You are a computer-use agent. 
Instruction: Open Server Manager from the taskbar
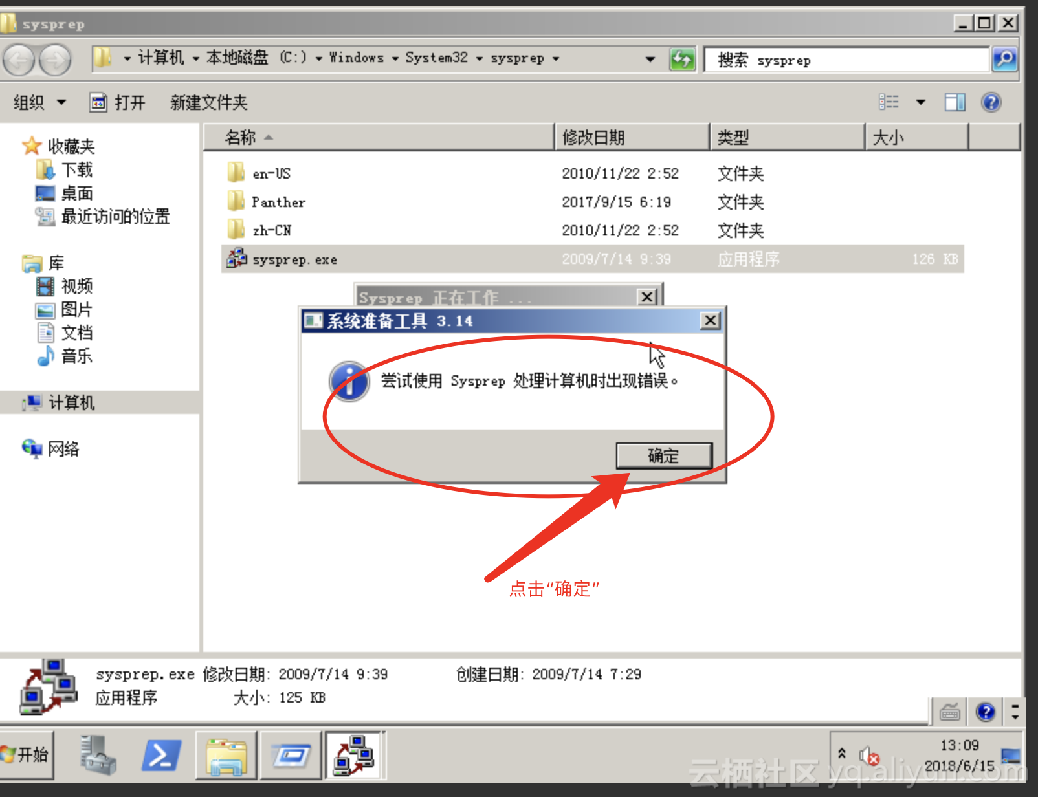pyautogui.click(x=98, y=755)
